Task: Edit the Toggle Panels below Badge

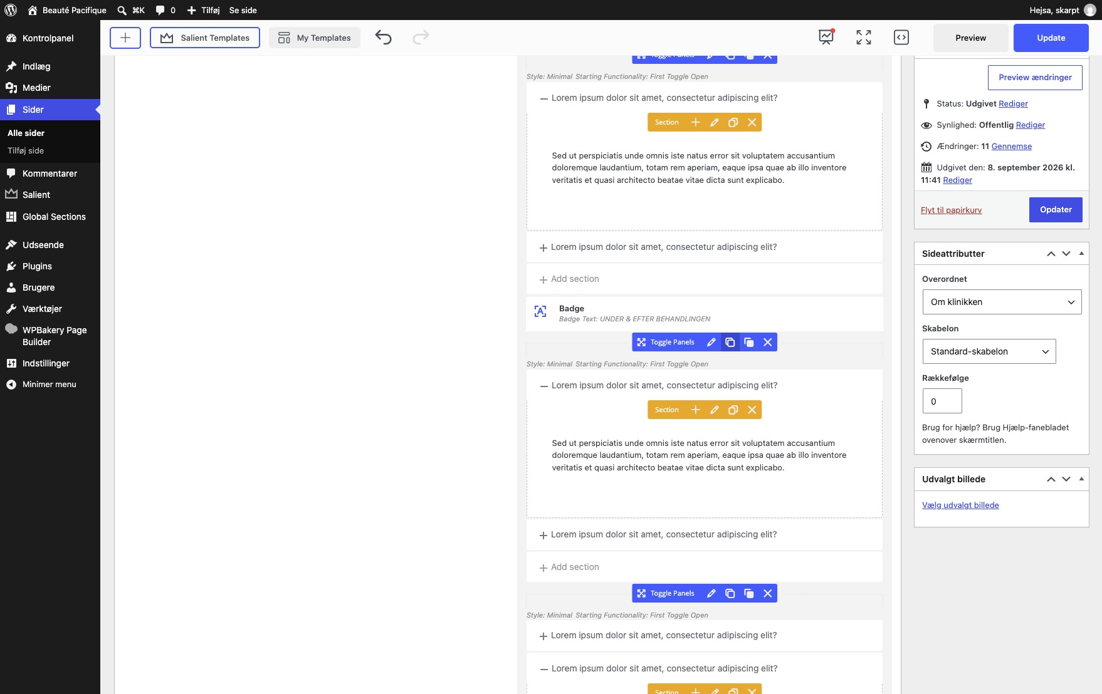Action: coord(711,342)
